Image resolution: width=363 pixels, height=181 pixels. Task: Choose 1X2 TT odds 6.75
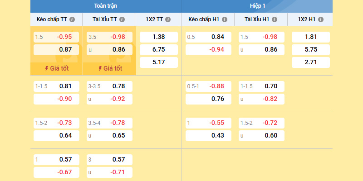coord(159,50)
